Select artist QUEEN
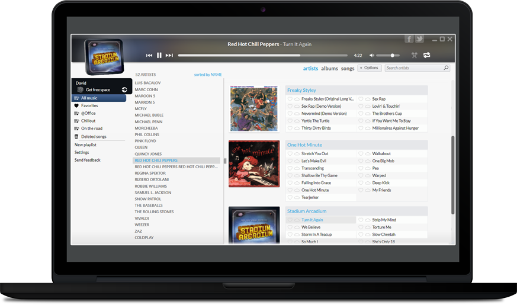 click(141, 147)
